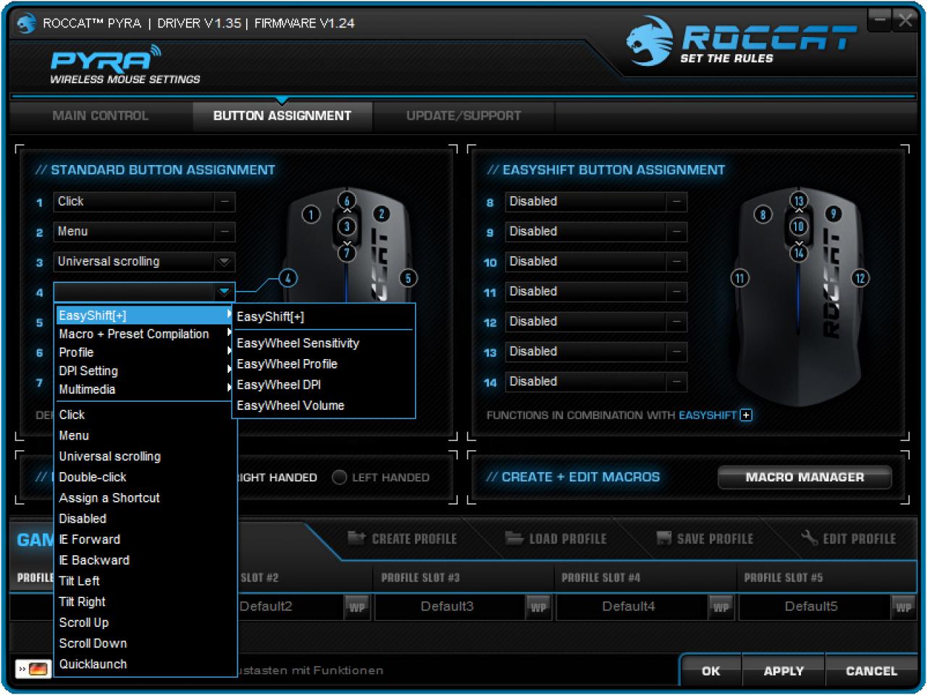Click Save Profile disk button
Image resolution: width=927 pixels, height=695 pixels.
pyautogui.click(x=705, y=539)
